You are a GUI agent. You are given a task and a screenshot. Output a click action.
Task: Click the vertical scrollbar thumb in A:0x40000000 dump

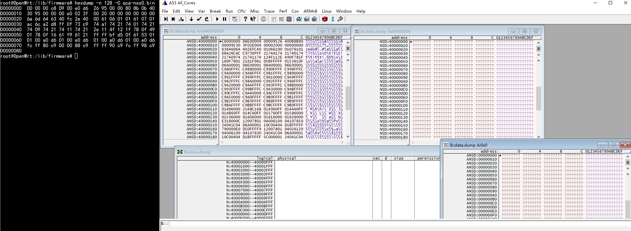[348, 98]
